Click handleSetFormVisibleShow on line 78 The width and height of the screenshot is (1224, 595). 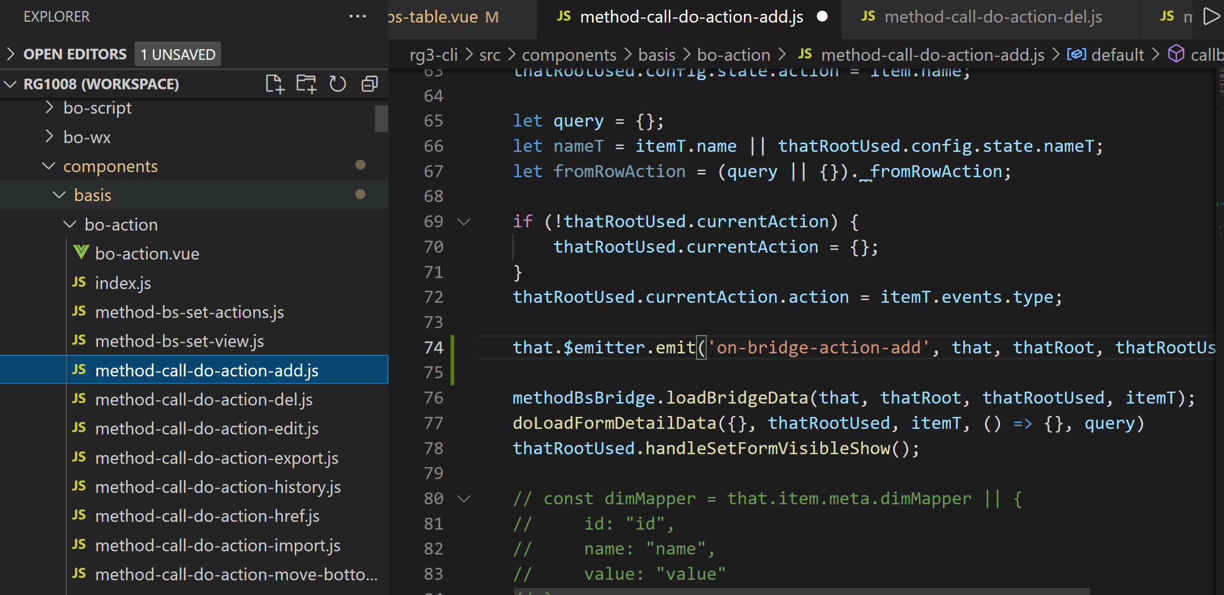click(x=767, y=448)
